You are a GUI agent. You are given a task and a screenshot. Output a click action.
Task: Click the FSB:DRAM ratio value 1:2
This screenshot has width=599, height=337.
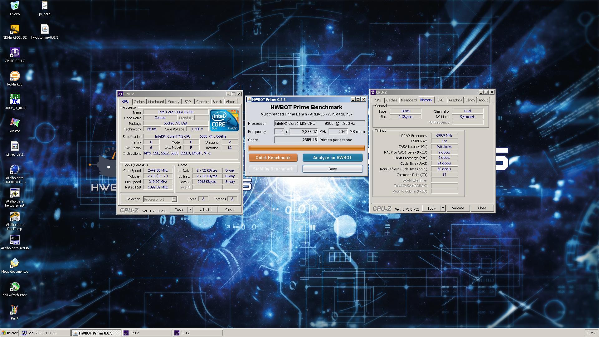click(444, 141)
